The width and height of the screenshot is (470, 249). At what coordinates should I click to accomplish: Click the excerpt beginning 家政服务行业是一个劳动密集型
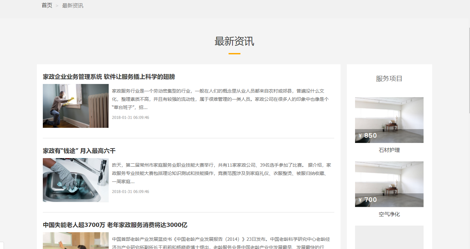(x=220, y=99)
